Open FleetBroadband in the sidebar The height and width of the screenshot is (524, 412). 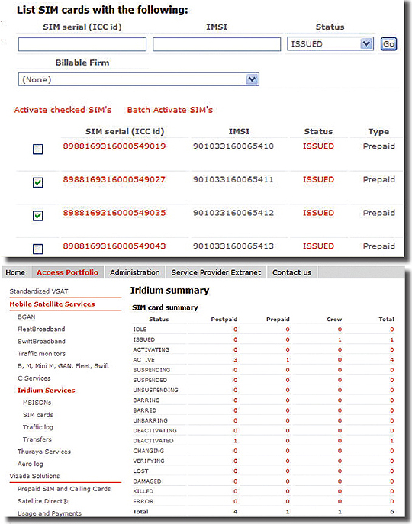click(41, 330)
